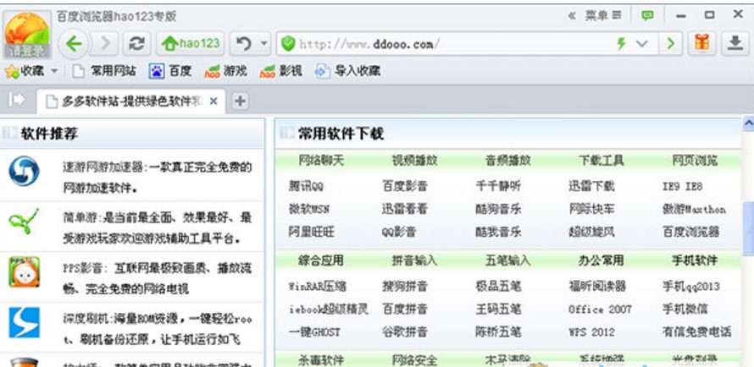The width and height of the screenshot is (754, 367).
Task: Click the green go arrow
Action: [x=670, y=44]
